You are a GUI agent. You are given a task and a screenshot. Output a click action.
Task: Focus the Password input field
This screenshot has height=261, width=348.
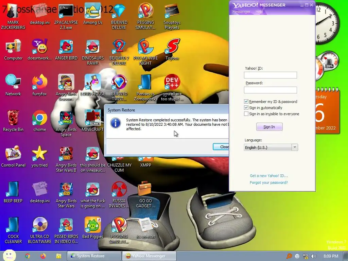pos(270,90)
